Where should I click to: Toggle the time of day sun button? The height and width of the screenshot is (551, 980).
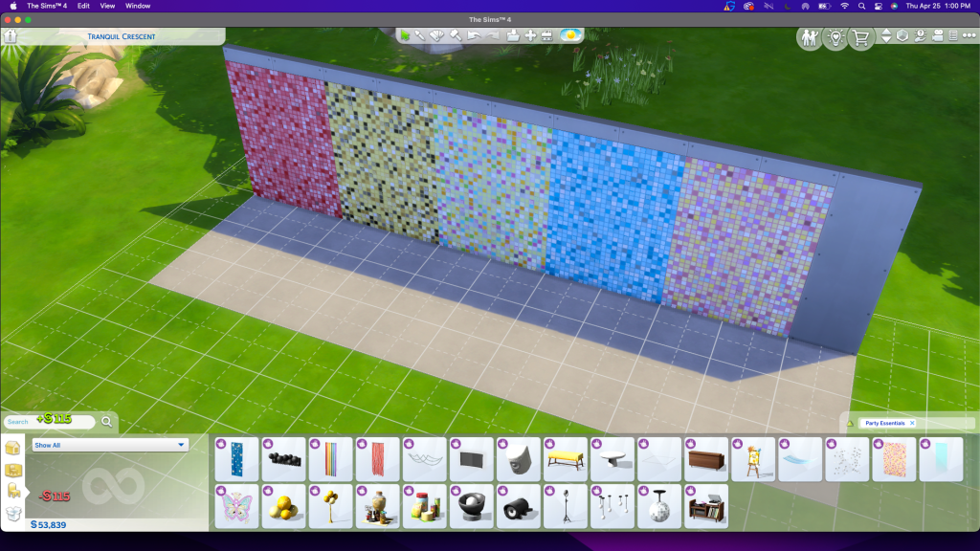[x=572, y=36]
